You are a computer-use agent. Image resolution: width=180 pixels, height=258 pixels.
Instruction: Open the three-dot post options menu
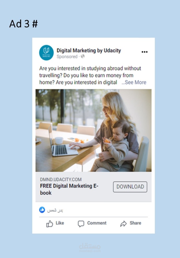point(145,52)
